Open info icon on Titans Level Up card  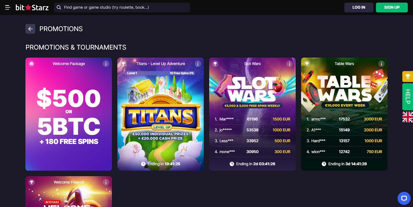(198, 64)
